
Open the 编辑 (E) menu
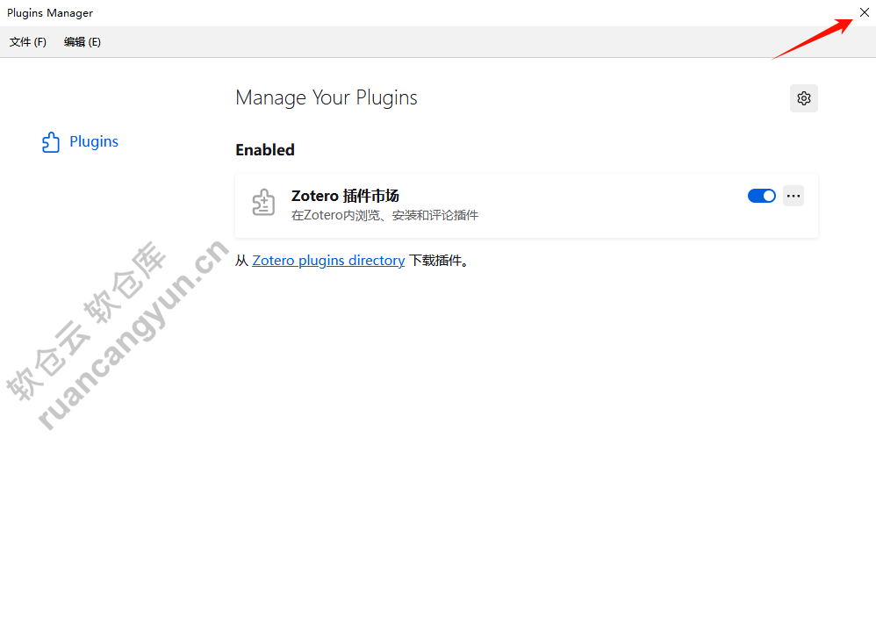click(x=83, y=42)
